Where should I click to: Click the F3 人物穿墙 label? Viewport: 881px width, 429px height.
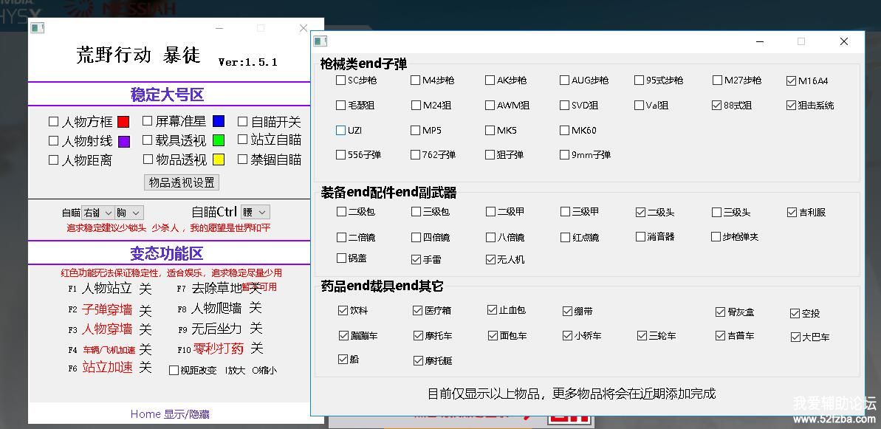(107, 329)
